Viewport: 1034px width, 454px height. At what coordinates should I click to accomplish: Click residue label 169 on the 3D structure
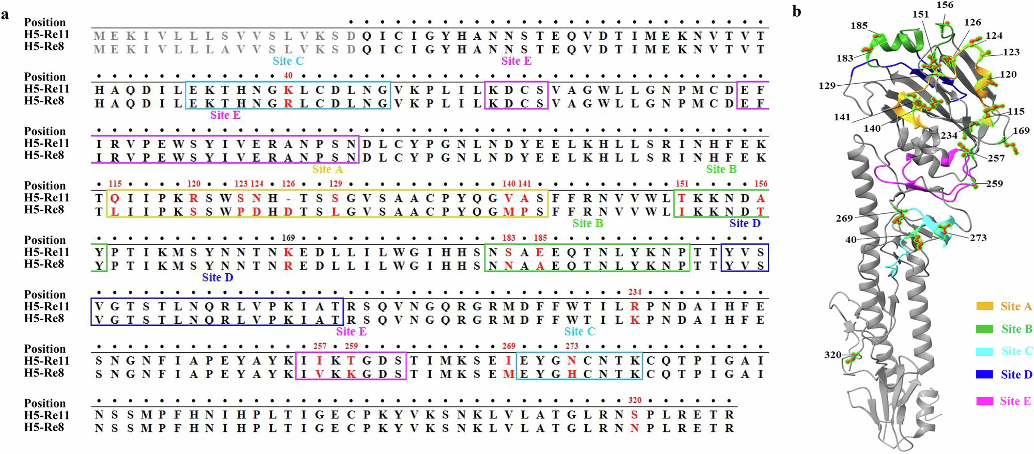click(1021, 131)
